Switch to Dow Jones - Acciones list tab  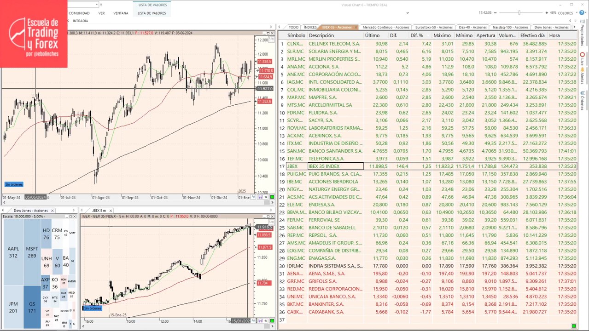click(x=551, y=27)
